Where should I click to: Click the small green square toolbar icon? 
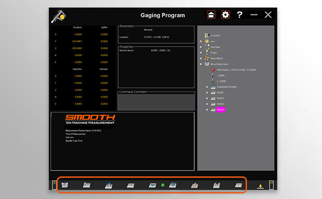163,185
